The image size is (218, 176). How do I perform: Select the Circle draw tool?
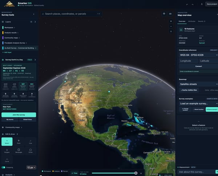[31, 151]
